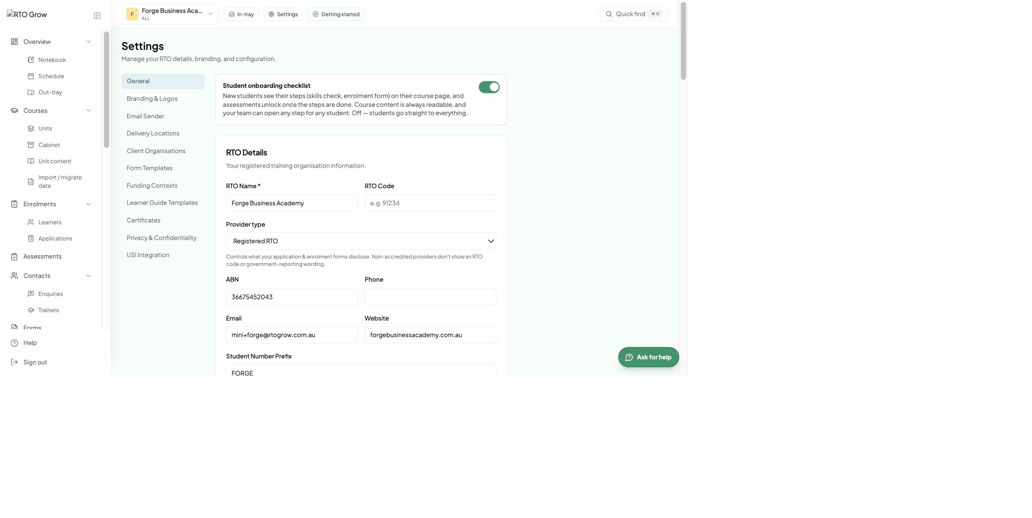Click the Phone input field
This screenshot has height=518, width=1032.
point(430,297)
